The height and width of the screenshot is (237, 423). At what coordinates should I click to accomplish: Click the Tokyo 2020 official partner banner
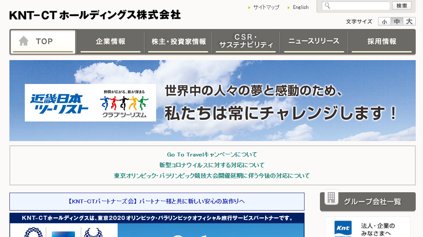[157, 225]
